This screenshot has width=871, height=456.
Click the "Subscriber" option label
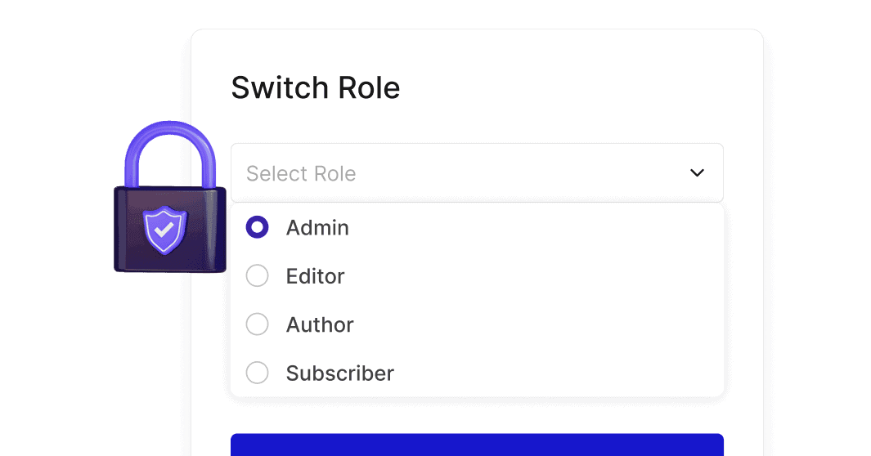(340, 373)
